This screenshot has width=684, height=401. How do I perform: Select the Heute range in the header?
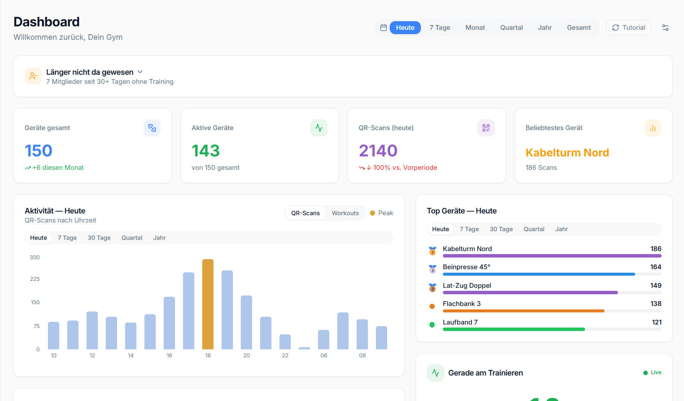(x=405, y=28)
